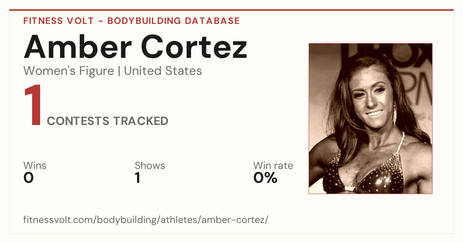Open the fitnessvolt.com domain in the URL
Image resolution: width=463 pixels, height=243 pixels.
coord(58,220)
